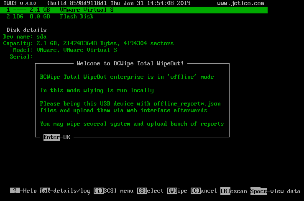Viewport: 304px width, 201px height.
Task: Click the 'upload bunch of reports' line
Action: [x=132, y=124]
